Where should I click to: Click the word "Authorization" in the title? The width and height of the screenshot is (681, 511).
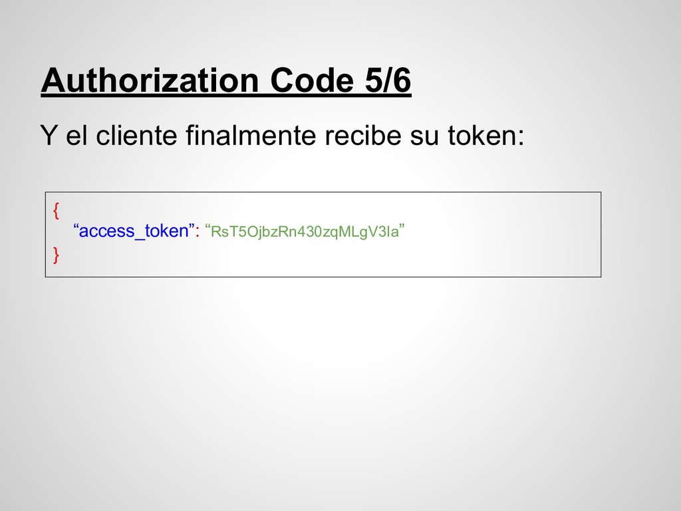click(150, 80)
